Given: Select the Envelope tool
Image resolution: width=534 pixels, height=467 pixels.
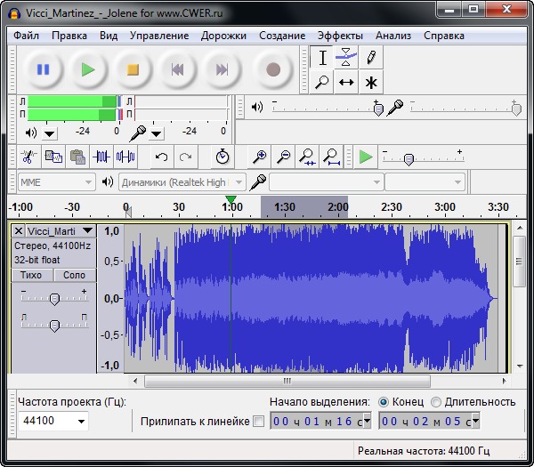Looking at the screenshot, I should tap(347, 58).
